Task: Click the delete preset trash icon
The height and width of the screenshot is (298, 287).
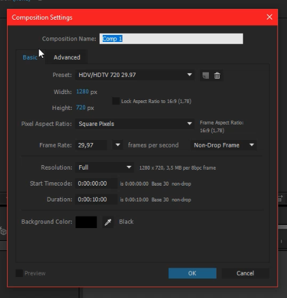Action: click(217, 76)
